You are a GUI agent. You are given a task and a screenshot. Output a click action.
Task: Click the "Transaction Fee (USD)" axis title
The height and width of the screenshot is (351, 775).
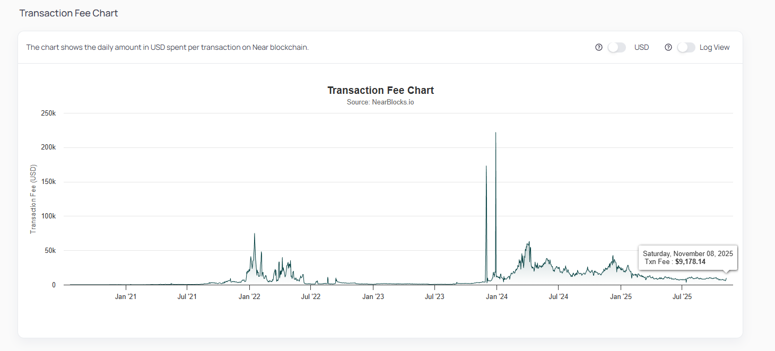[33, 199]
